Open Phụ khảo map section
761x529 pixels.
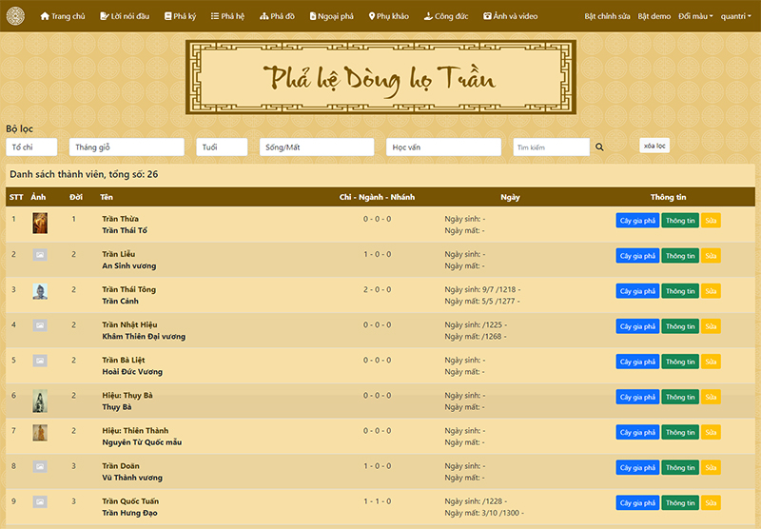pyautogui.click(x=390, y=16)
